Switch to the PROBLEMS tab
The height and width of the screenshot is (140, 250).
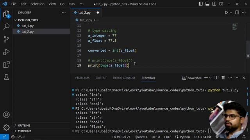[82, 78]
